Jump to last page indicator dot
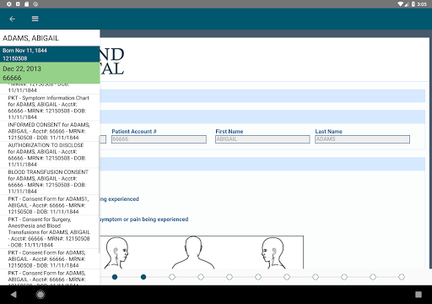This screenshot has width=432, height=304. click(x=402, y=277)
